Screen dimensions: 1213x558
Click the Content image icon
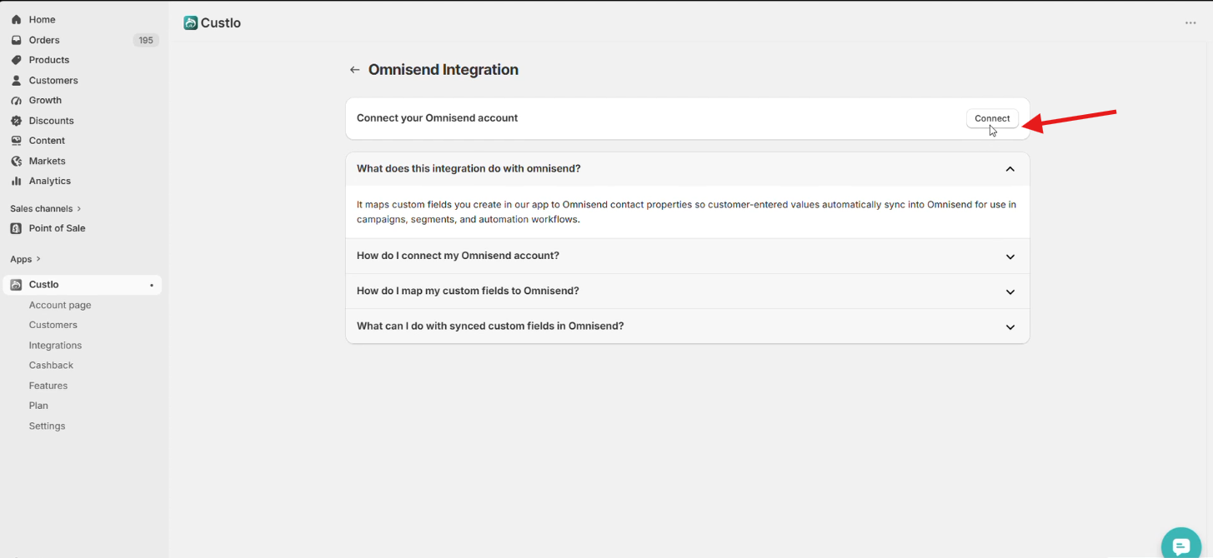coord(16,141)
